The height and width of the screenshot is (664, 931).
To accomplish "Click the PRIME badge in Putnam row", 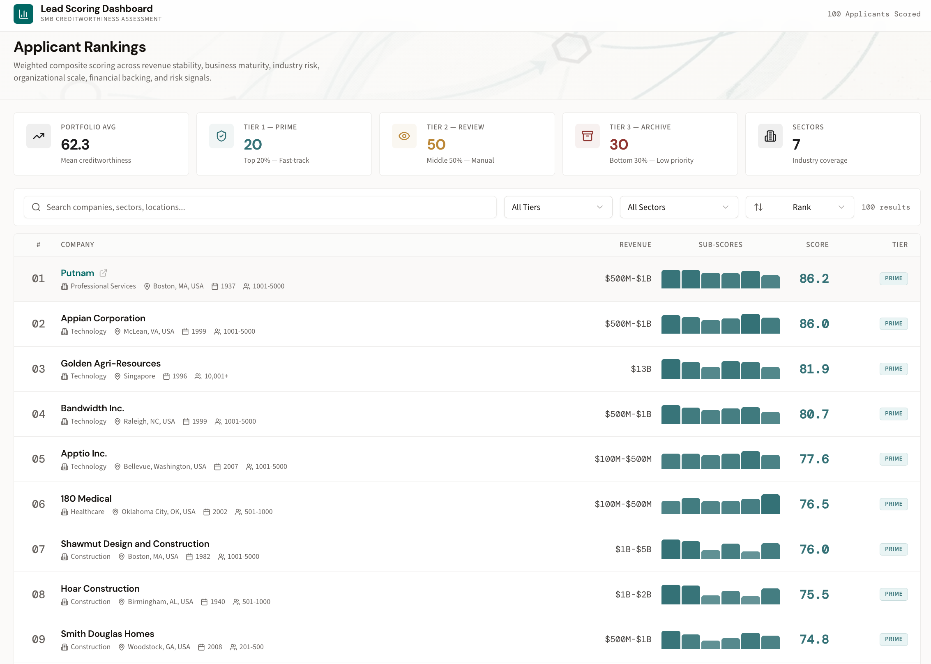I will point(894,279).
